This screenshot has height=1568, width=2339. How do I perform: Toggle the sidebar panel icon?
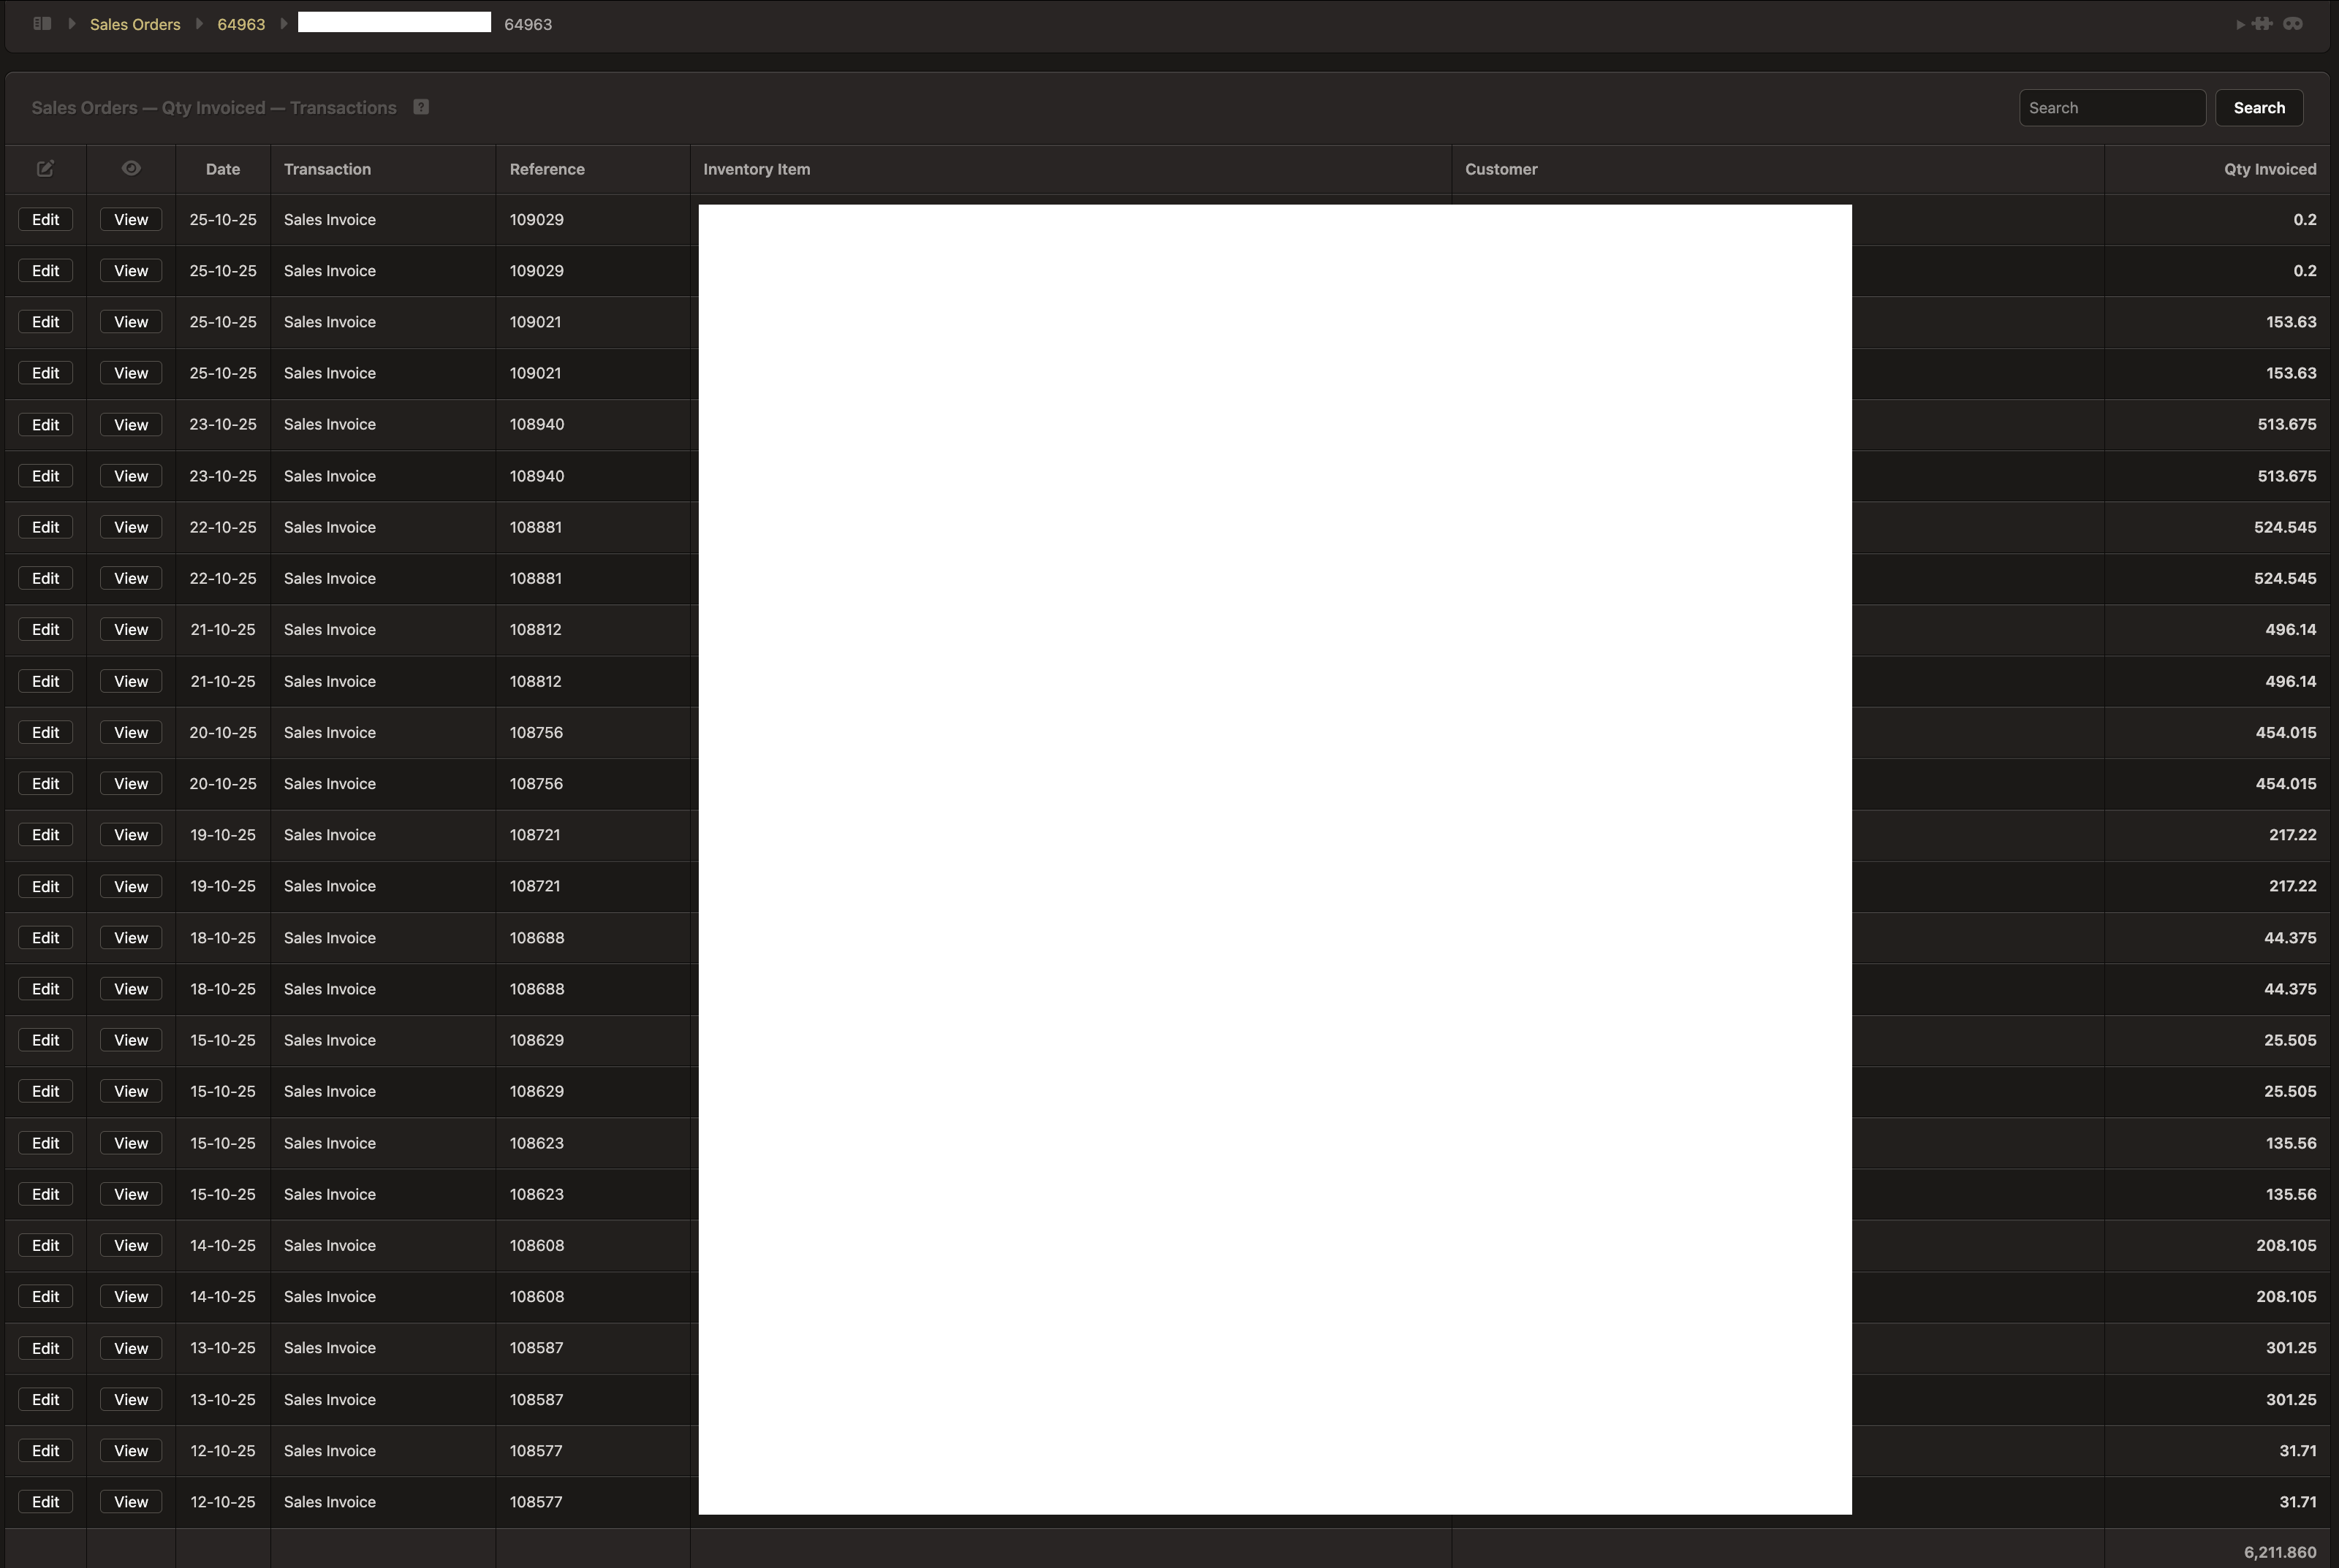[42, 23]
